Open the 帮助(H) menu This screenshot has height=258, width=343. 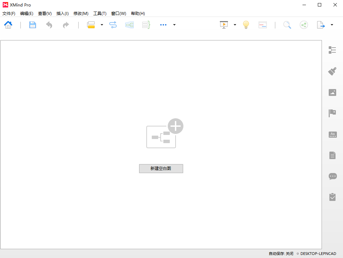pyautogui.click(x=138, y=14)
